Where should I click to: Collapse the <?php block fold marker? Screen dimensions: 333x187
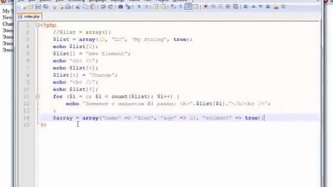click(x=37, y=25)
